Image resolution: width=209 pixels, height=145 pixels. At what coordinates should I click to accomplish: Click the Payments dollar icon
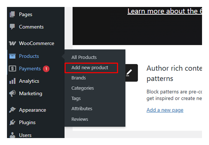(x=13, y=69)
